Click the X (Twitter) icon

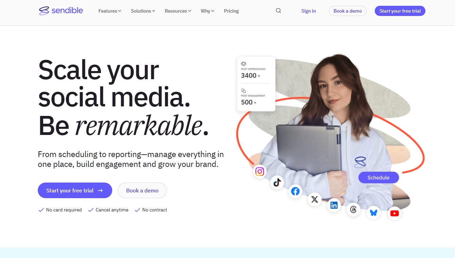[x=315, y=200]
